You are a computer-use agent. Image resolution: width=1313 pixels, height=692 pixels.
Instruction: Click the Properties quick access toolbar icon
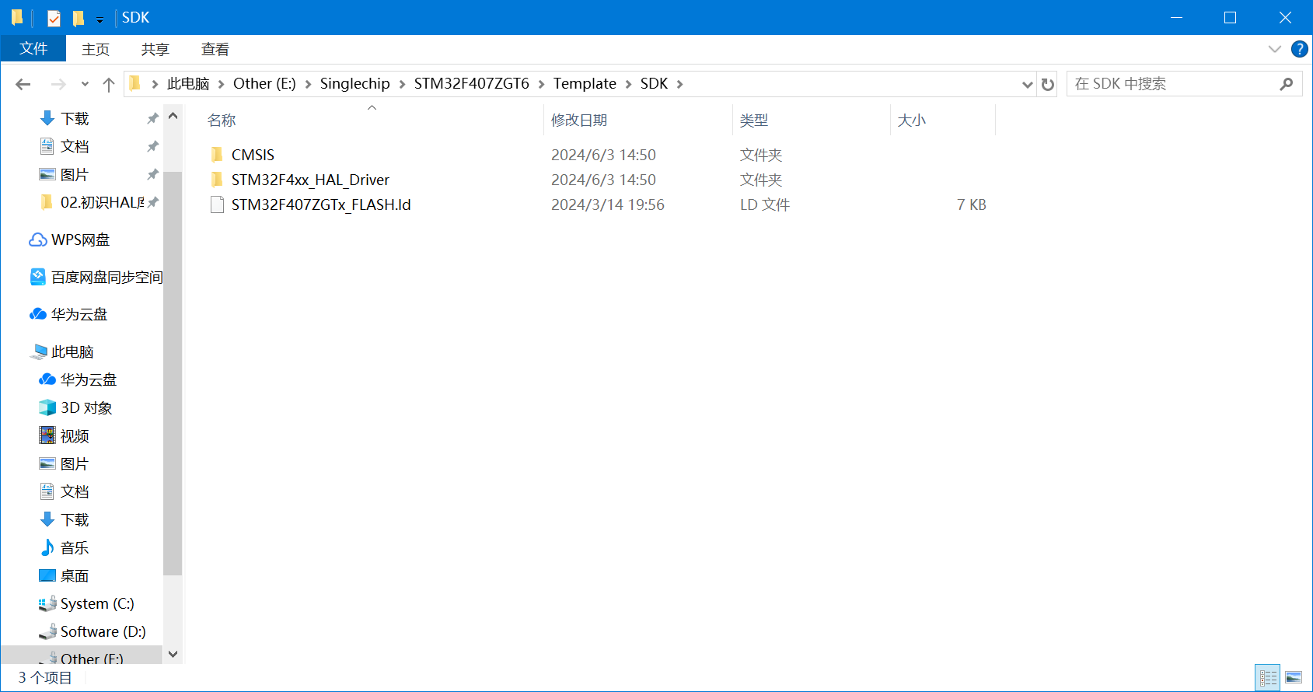coord(54,17)
